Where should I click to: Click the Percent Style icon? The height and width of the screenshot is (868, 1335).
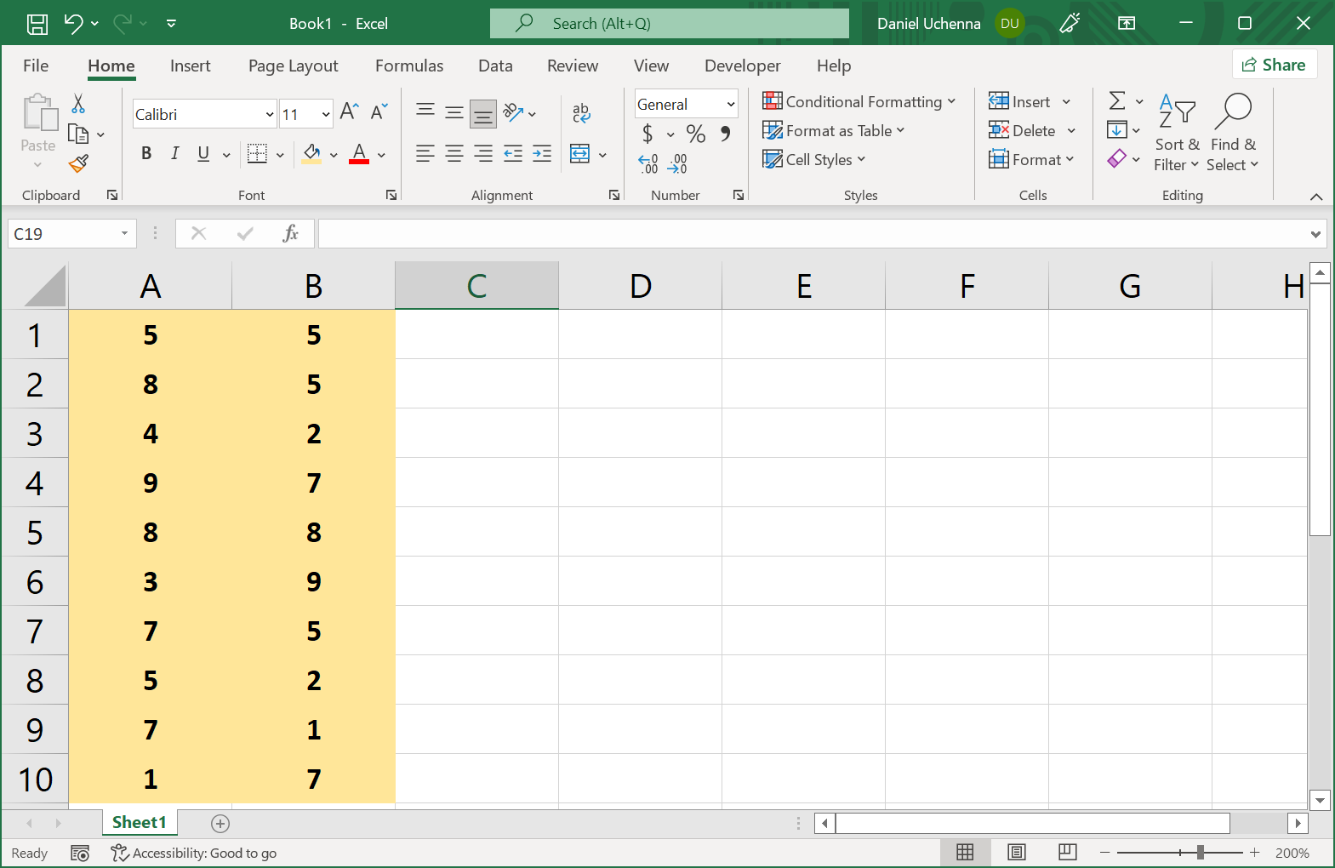[x=695, y=134]
